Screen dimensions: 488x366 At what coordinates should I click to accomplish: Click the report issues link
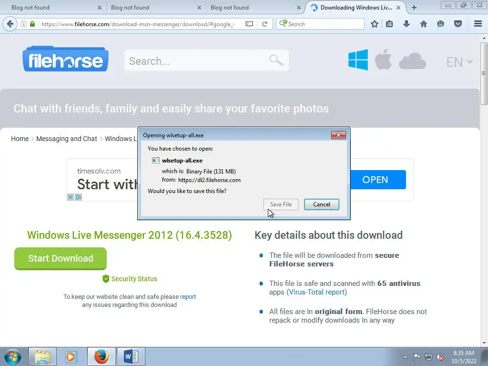[x=188, y=296]
